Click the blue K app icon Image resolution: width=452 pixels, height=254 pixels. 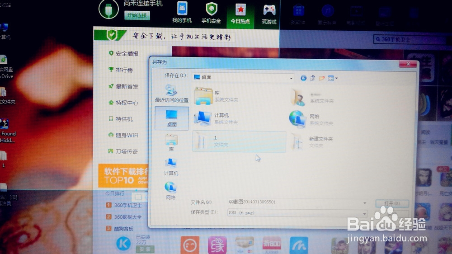123,244
